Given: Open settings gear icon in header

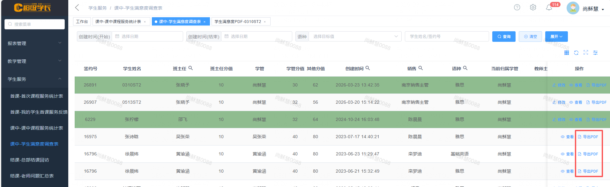Looking at the screenshot, I should (x=533, y=7).
